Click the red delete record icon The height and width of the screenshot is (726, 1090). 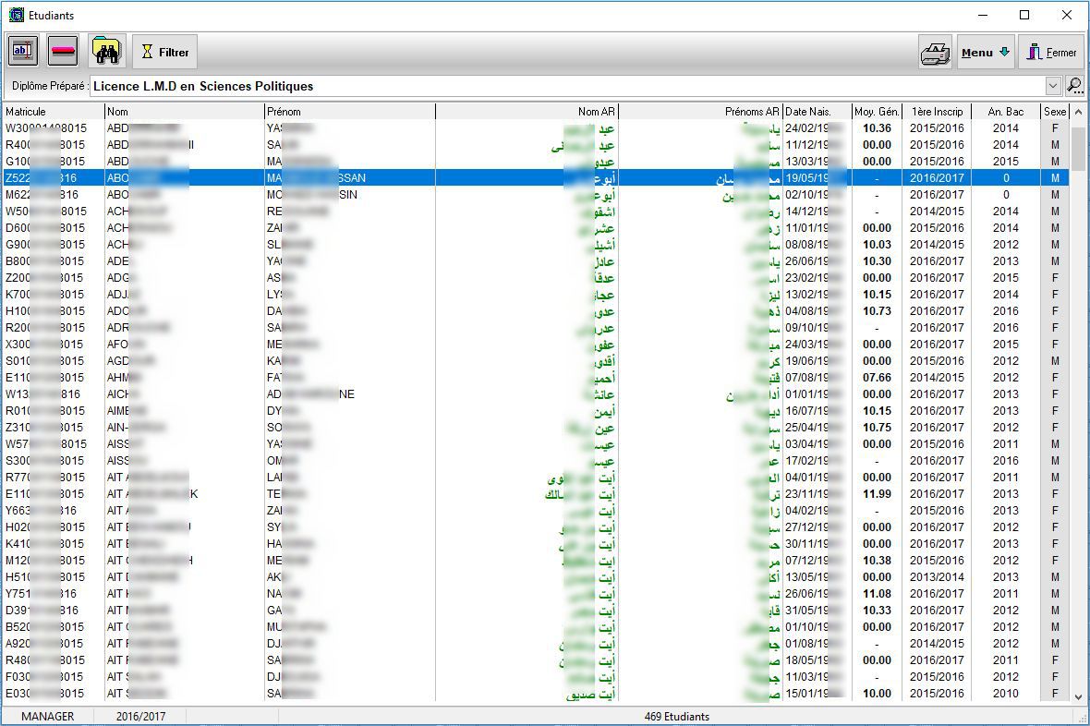click(x=63, y=52)
